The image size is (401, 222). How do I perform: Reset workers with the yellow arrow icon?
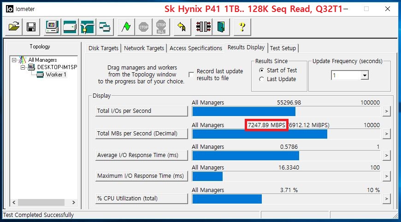(x=182, y=27)
